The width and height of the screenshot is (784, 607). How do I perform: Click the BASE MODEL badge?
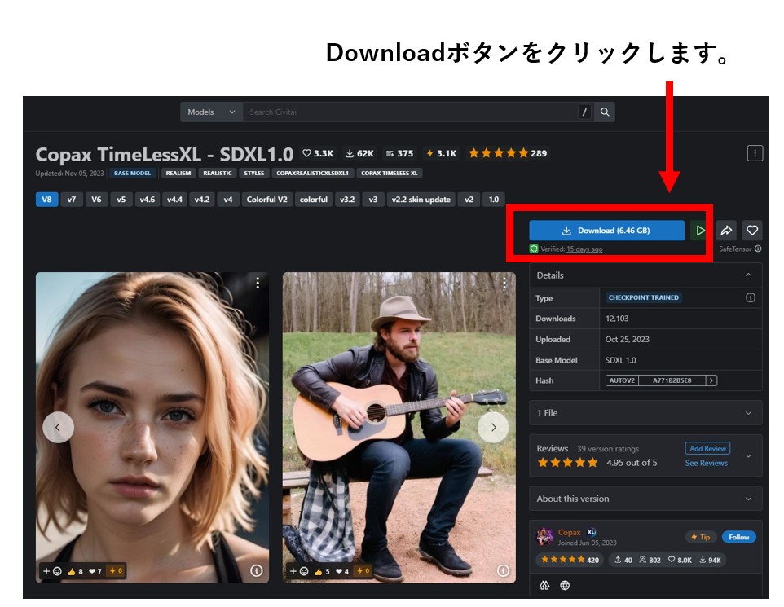pos(132,173)
